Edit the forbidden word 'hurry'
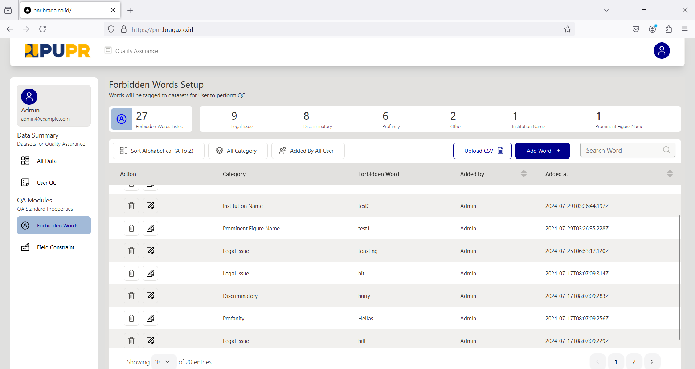The width and height of the screenshot is (695, 369). pos(150,296)
